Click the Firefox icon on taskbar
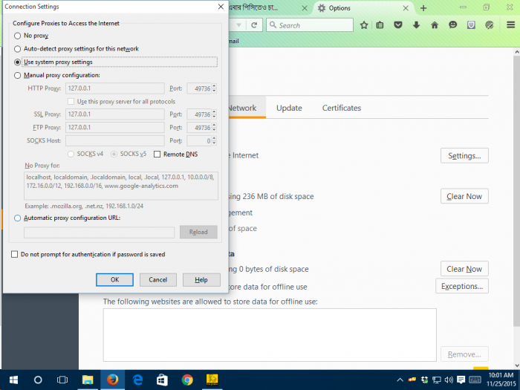The image size is (520, 390). [112, 380]
